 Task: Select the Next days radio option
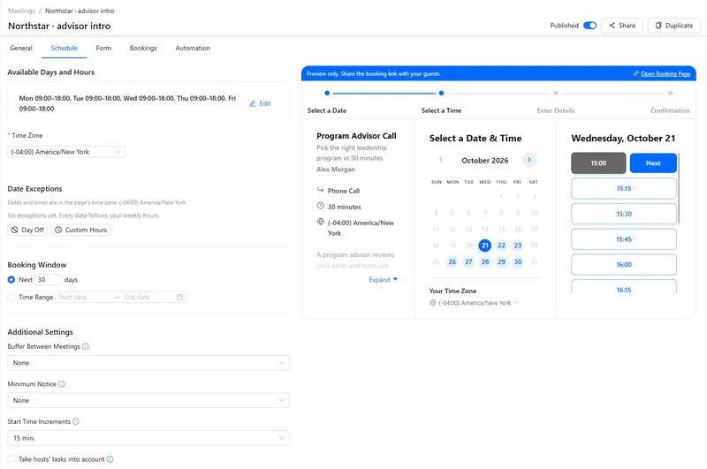11,280
